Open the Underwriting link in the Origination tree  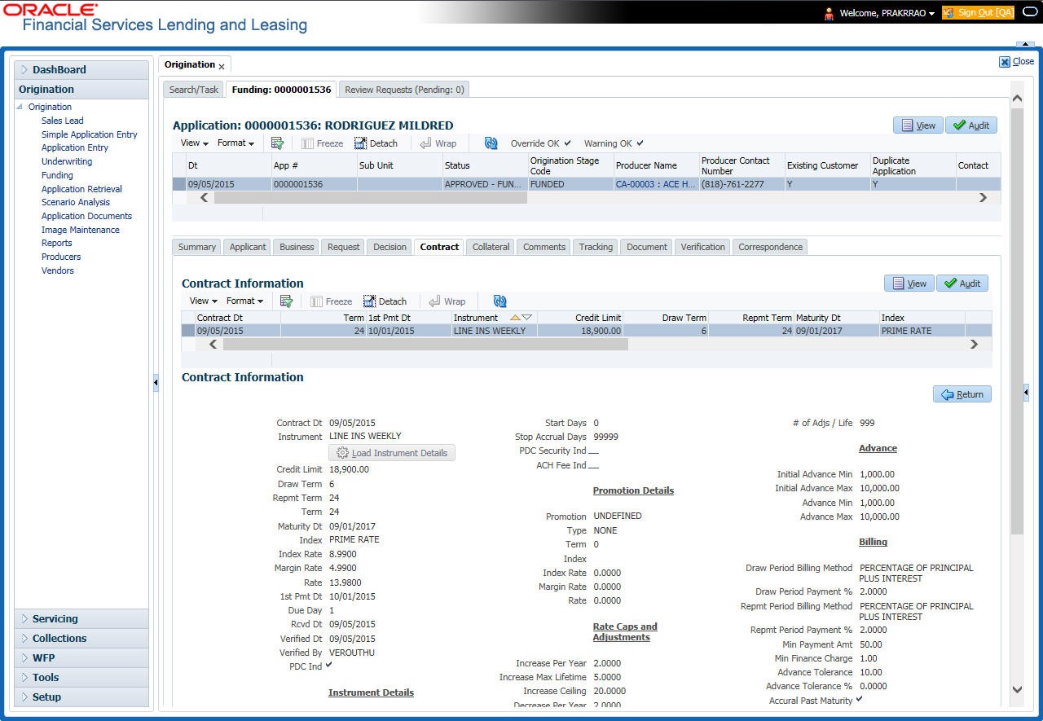pos(67,161)
